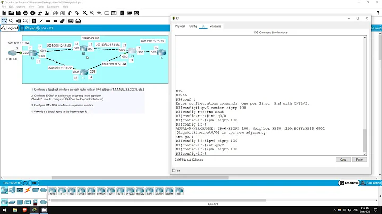The height and width of the screenshot is (214, 382).
Task: Open Network Information icon
Action: click(x=33, y=13)
